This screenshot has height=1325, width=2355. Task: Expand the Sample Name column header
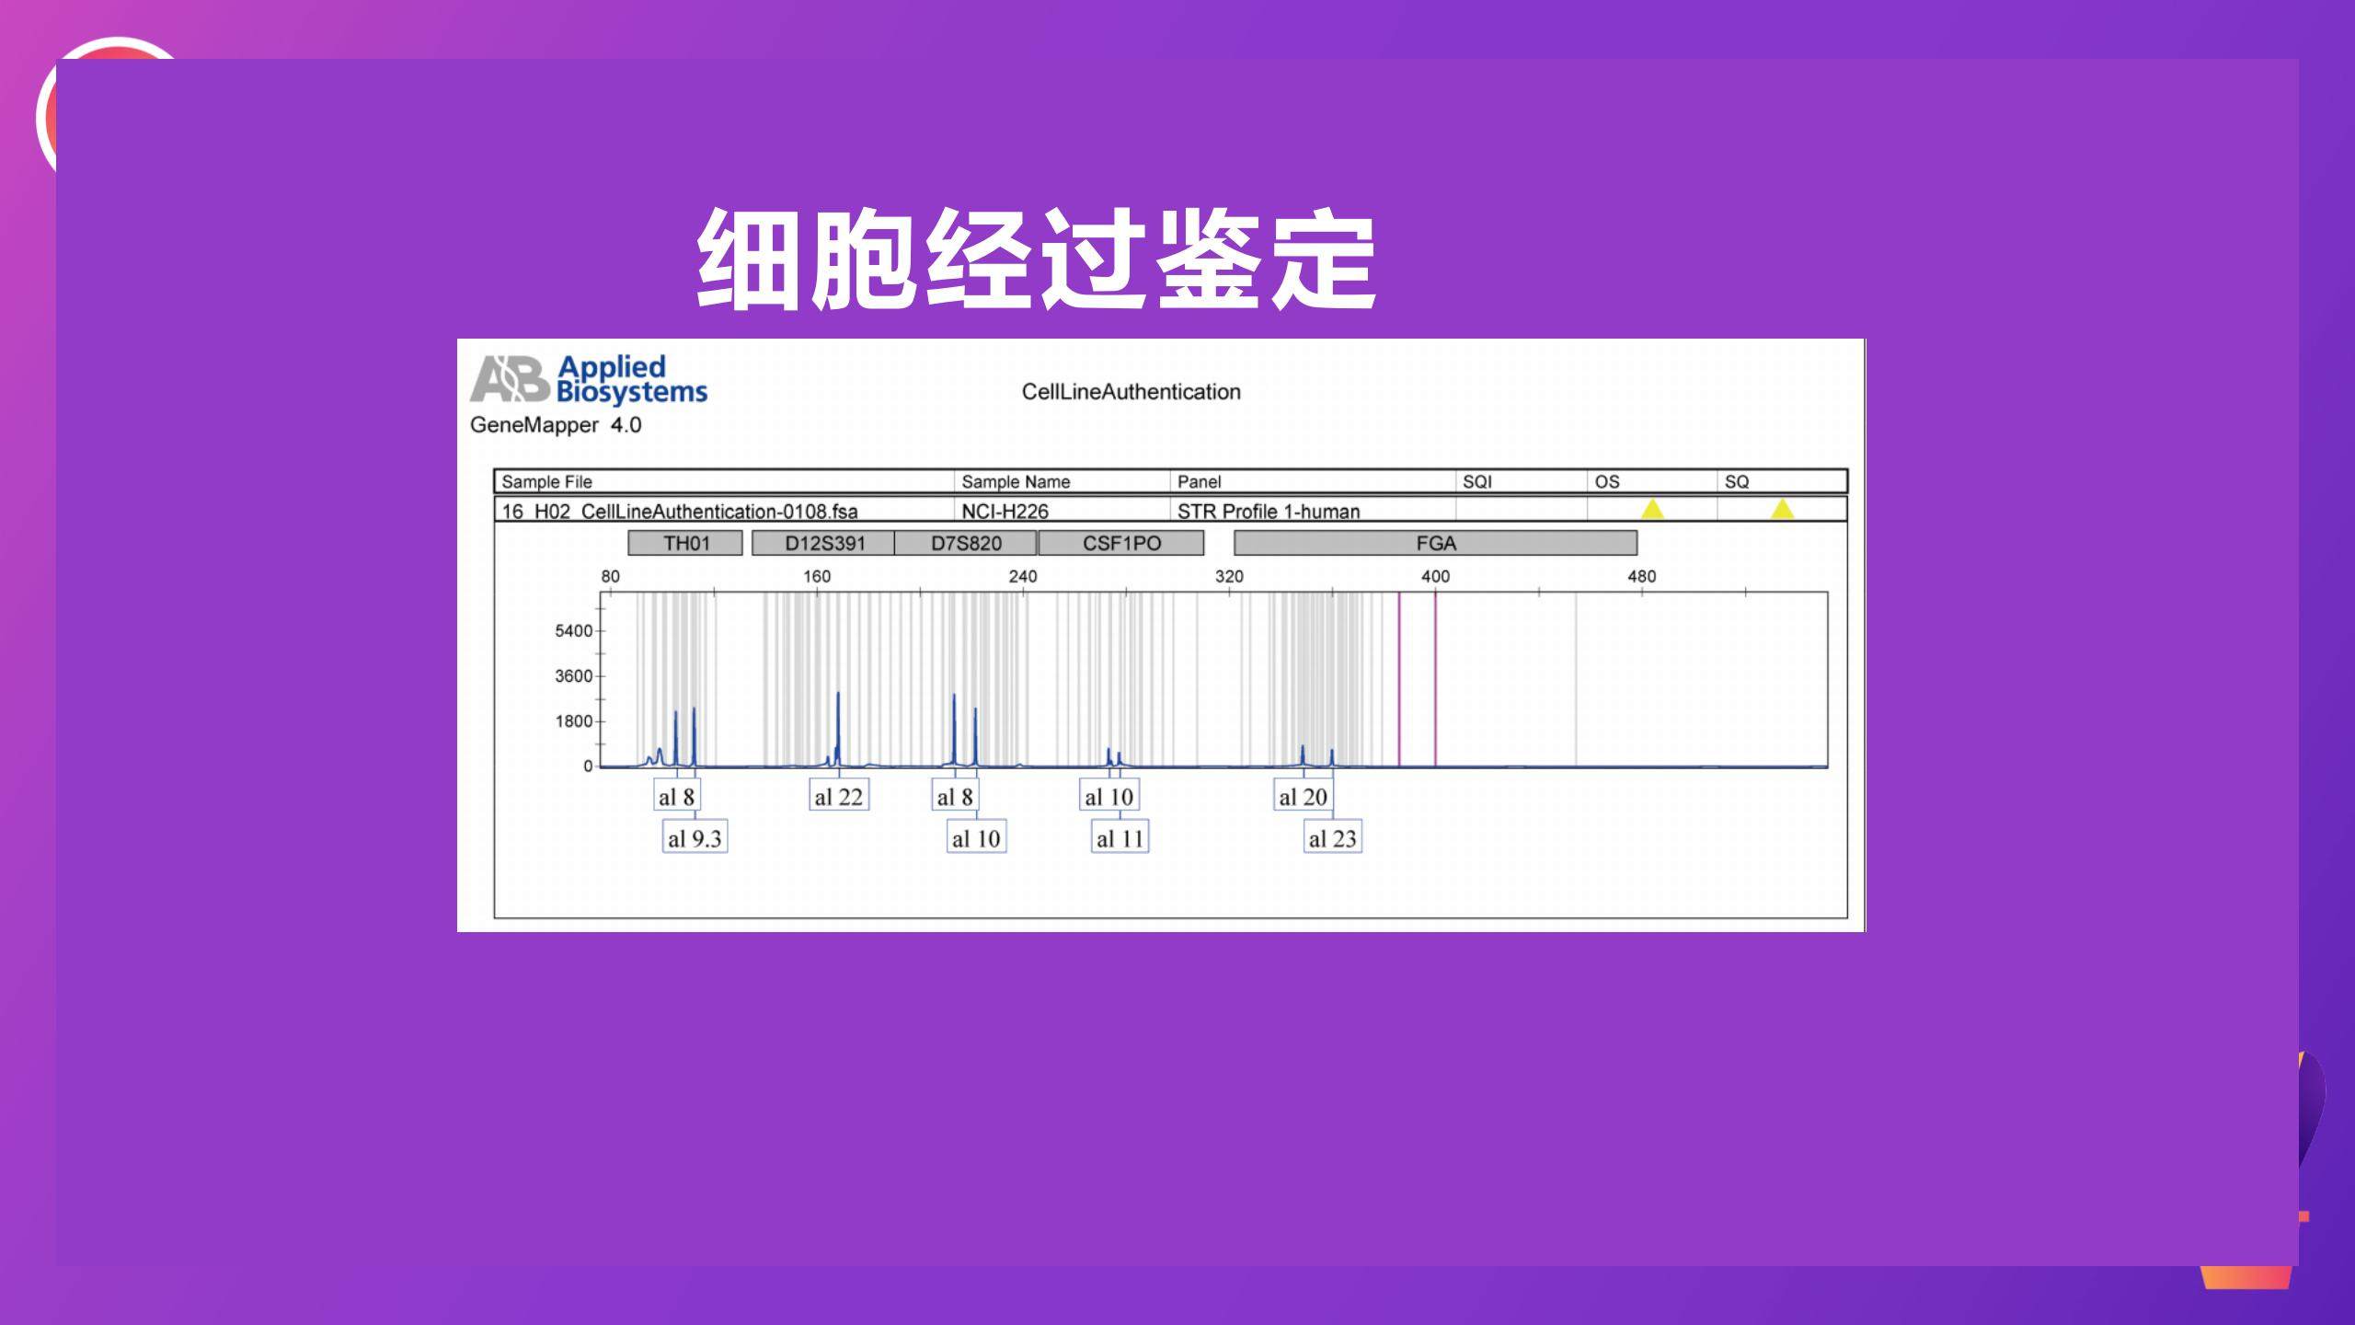tap(1016, 481)
